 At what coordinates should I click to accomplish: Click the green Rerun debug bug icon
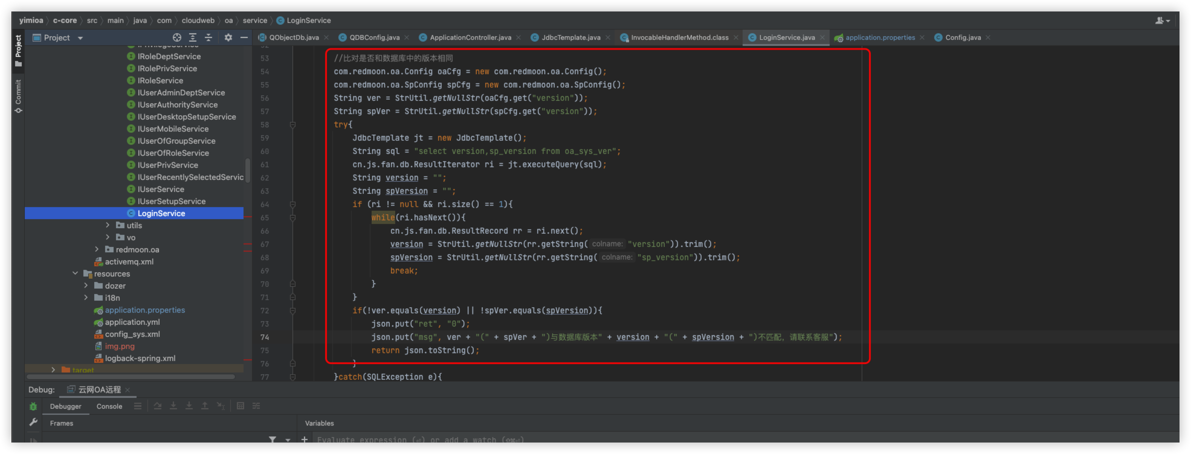pyautogui.click(x=33, y=406)
